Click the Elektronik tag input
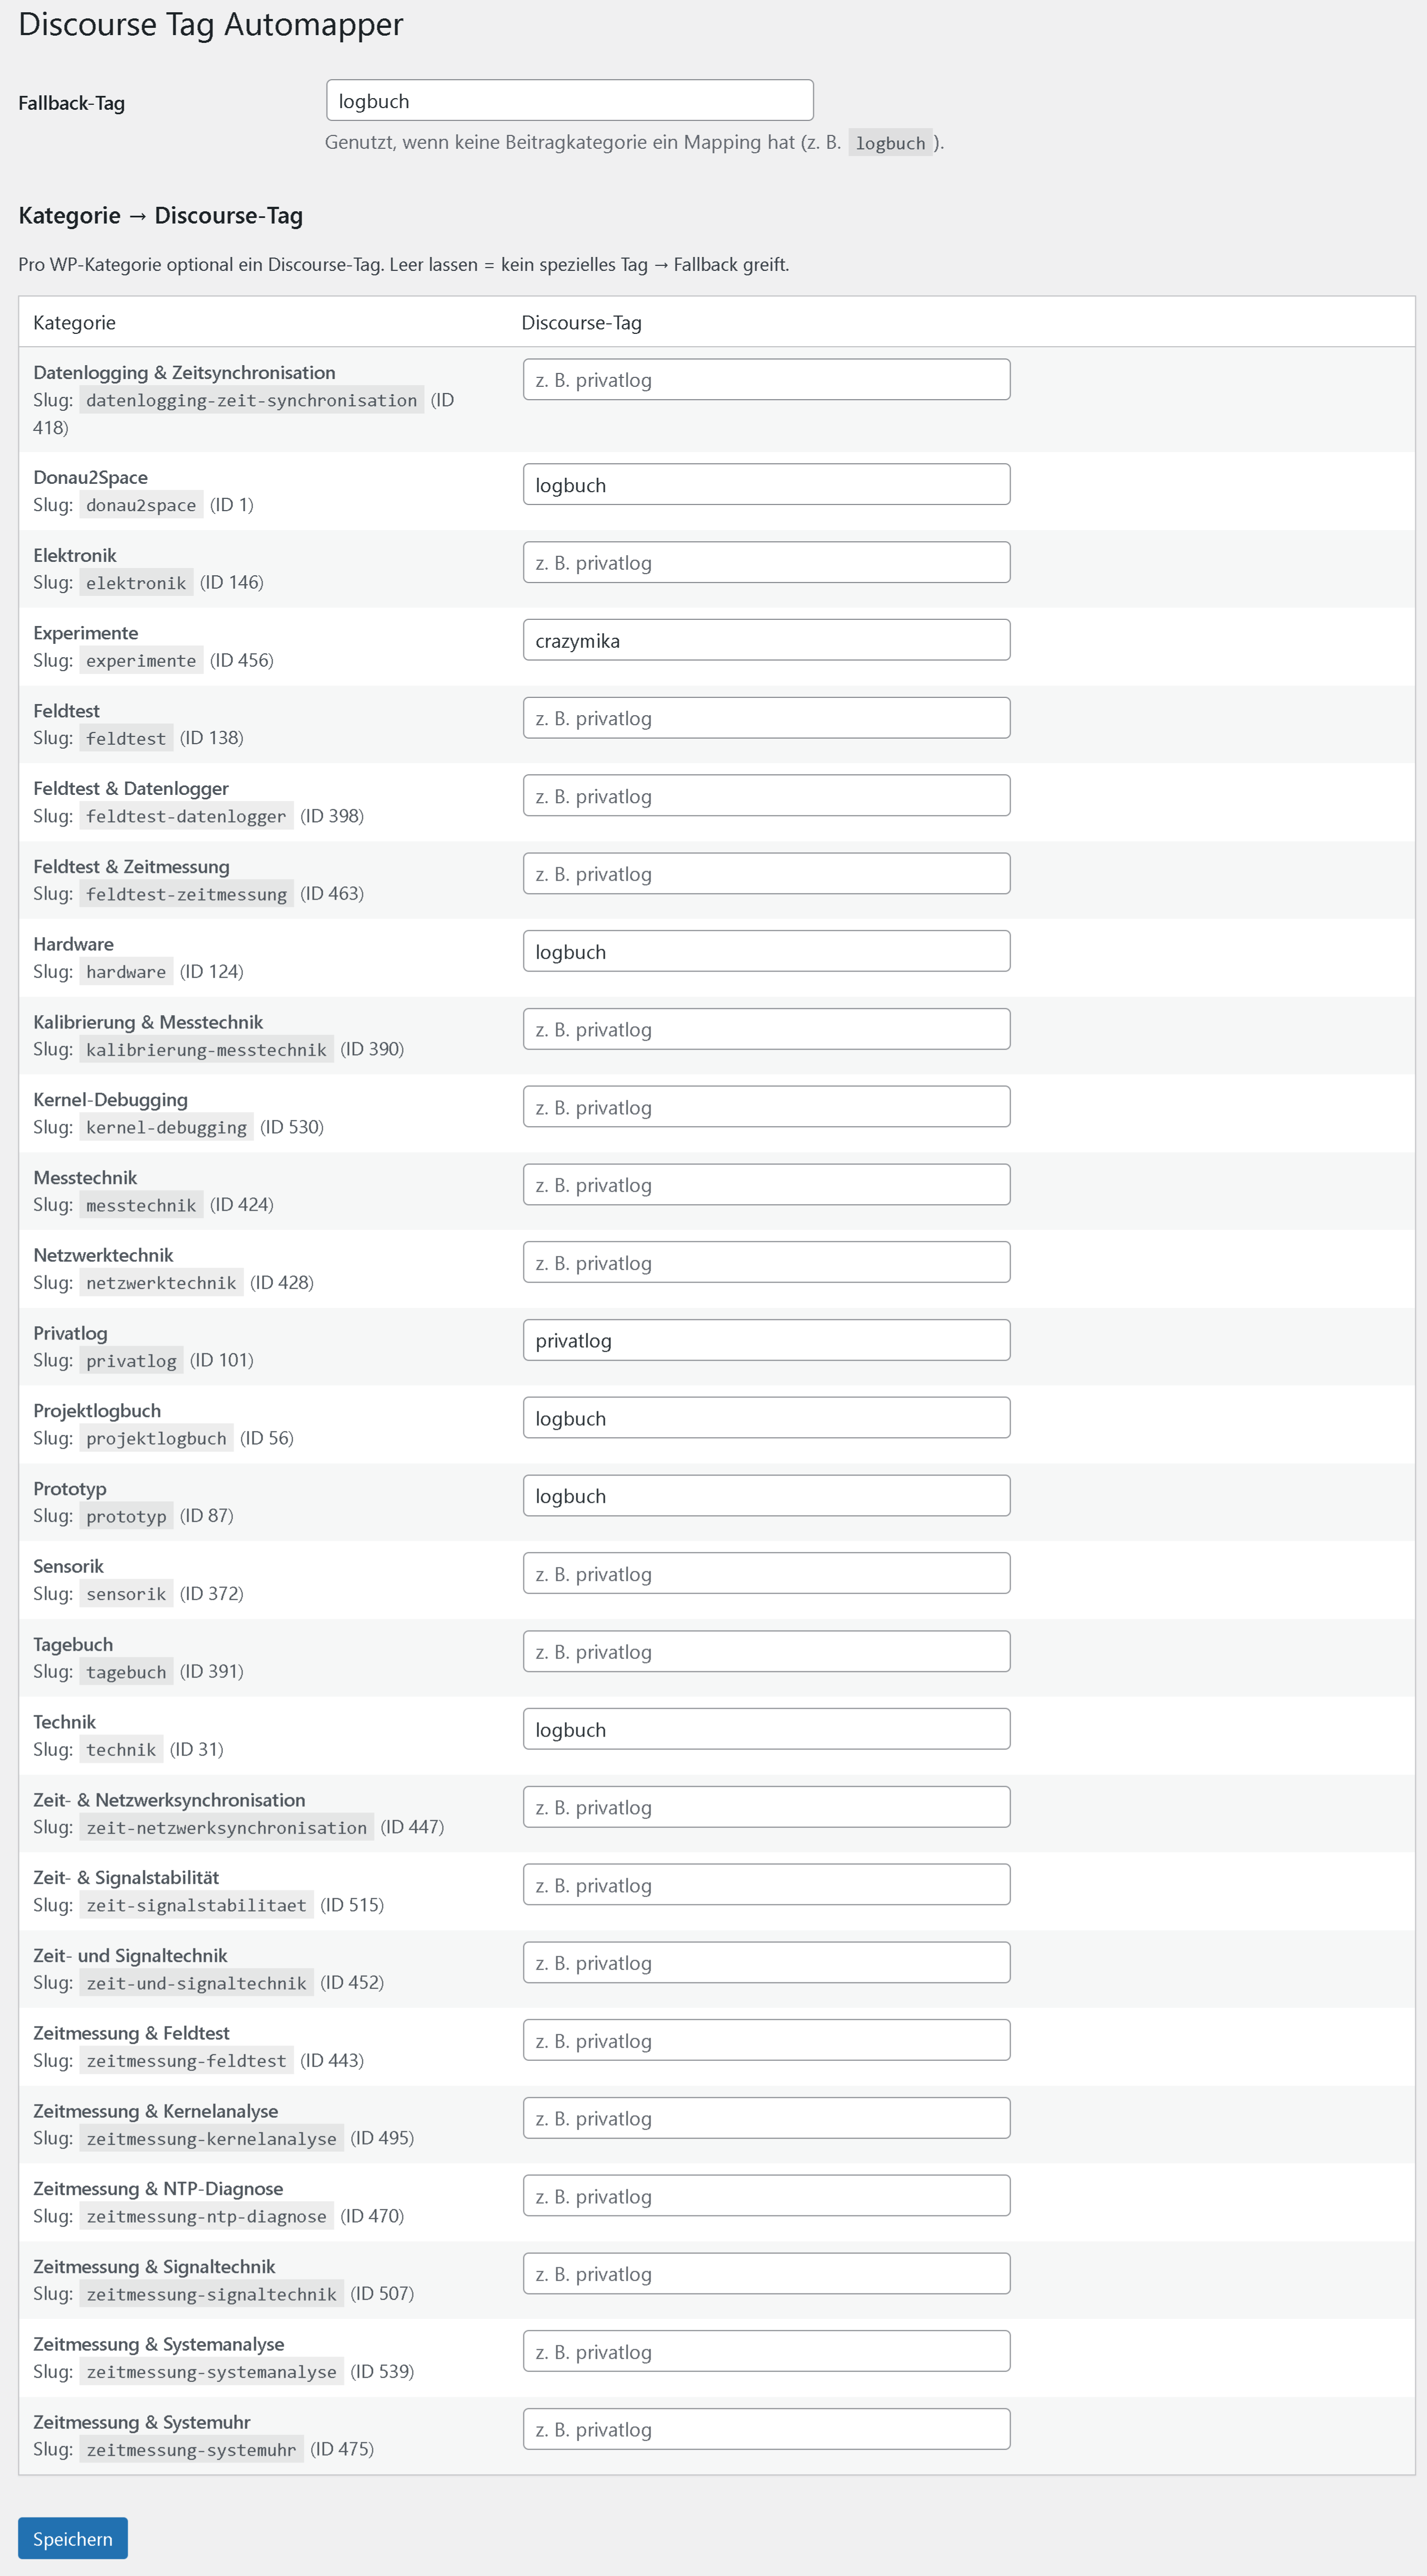 766,563
